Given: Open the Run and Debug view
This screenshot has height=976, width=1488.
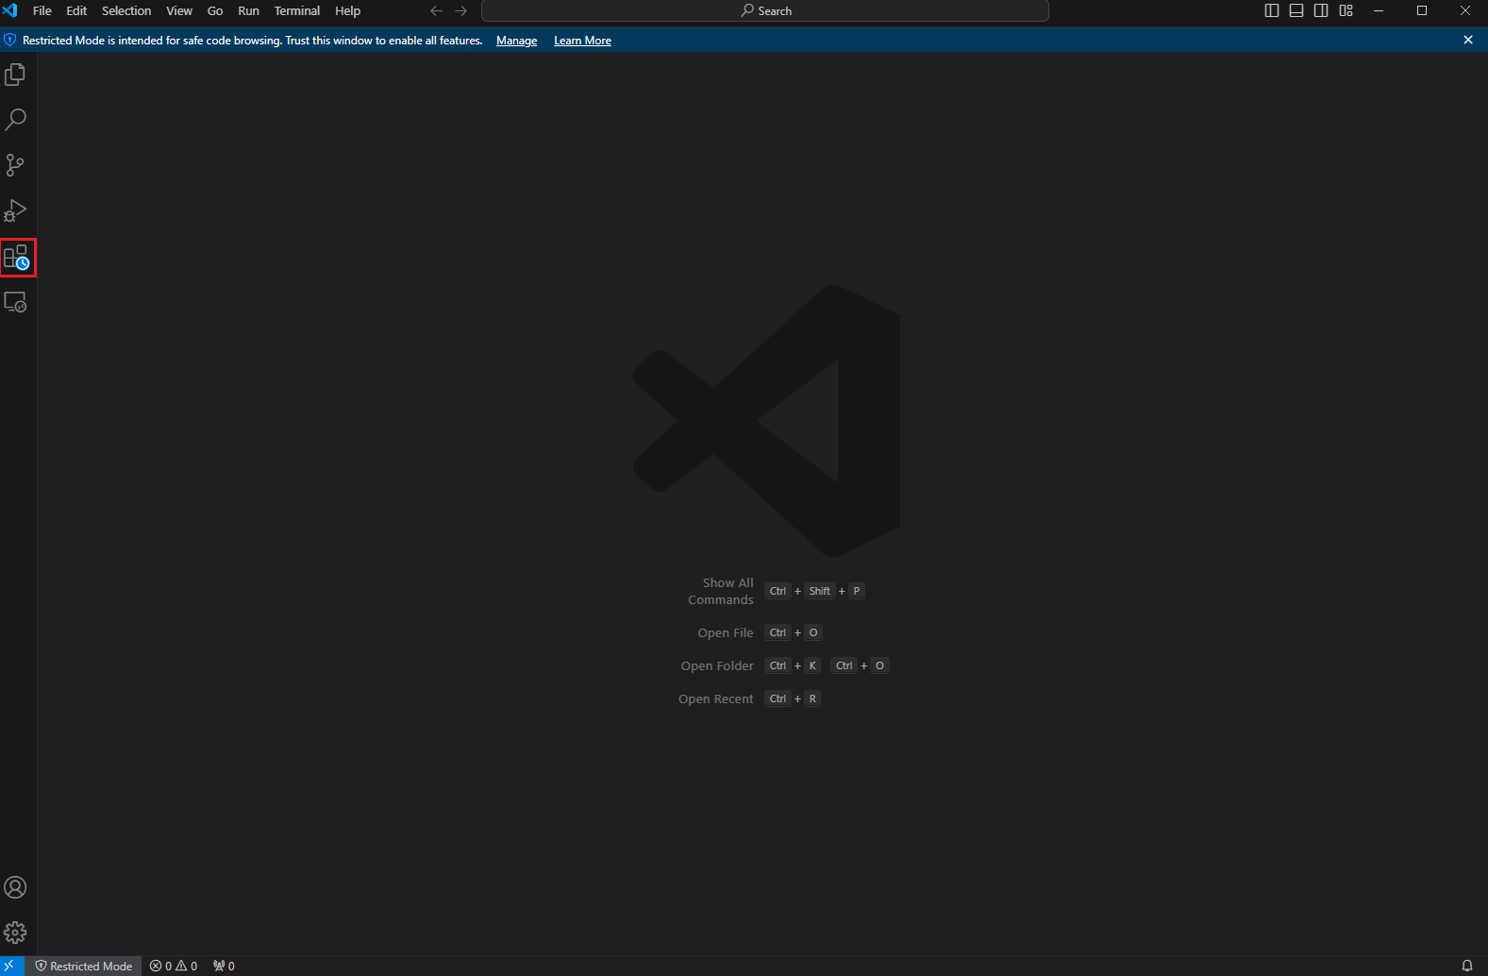Looking at the screenshot, I should pyautogui.click(x=15, y=210).
